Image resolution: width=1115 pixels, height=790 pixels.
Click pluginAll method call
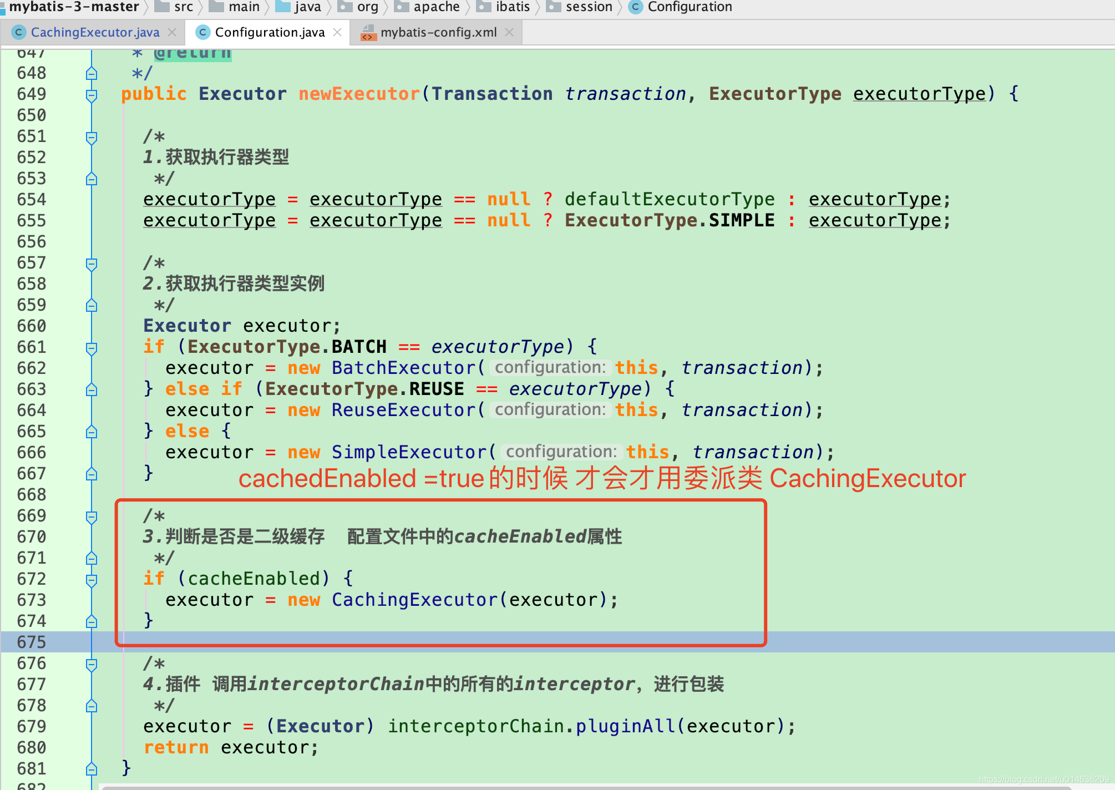click(x=625, y=726)
